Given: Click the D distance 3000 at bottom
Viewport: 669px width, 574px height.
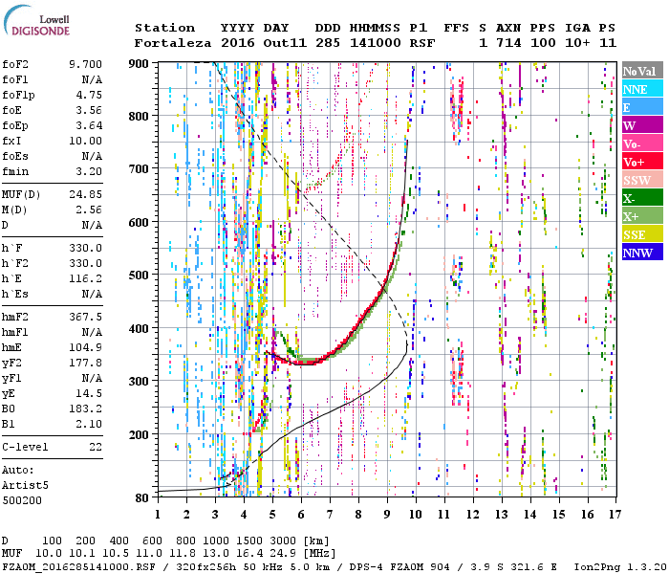Looking at the screenshot, I should (x=283, y=541).
